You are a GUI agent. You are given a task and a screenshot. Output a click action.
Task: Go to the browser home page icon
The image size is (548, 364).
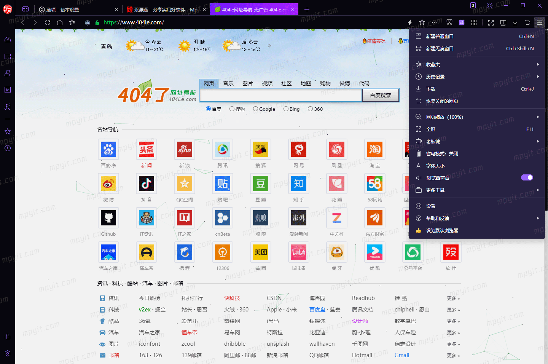click(x=60, y=22)
